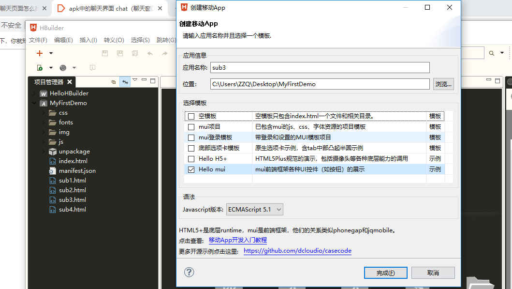Screen dimensions: 512x289
Task: Check the mui登录模板 checkbox
Action: pyautogui.click(x=191, y=137)
